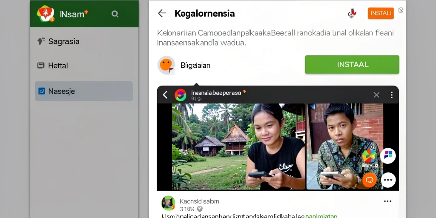This screenshot has width=436, height=218.
Task: Click the red microphone icon in header
Action: pos(352,13)
